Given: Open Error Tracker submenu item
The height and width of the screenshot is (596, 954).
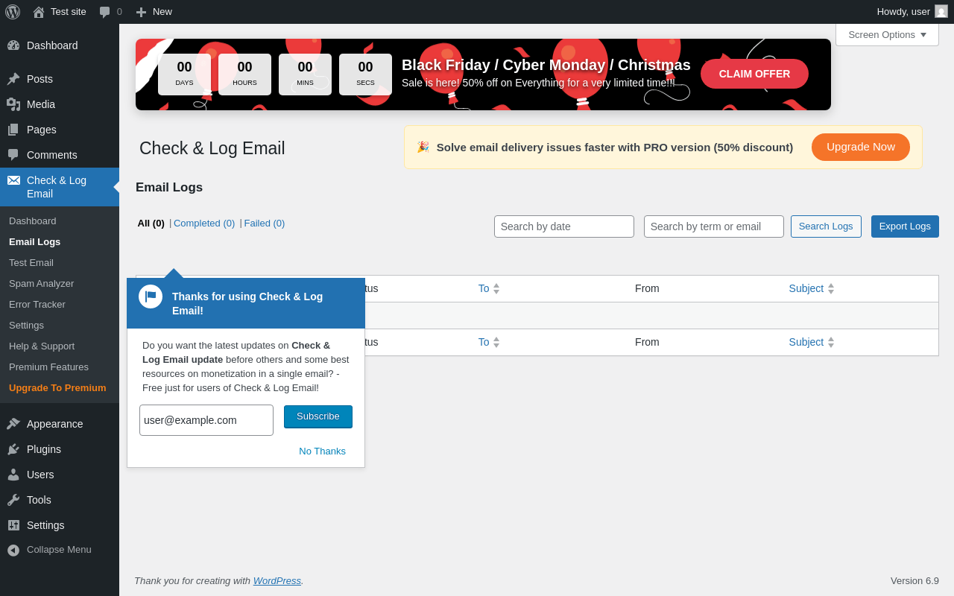Looking at the screenshot, I should [37, 305].
